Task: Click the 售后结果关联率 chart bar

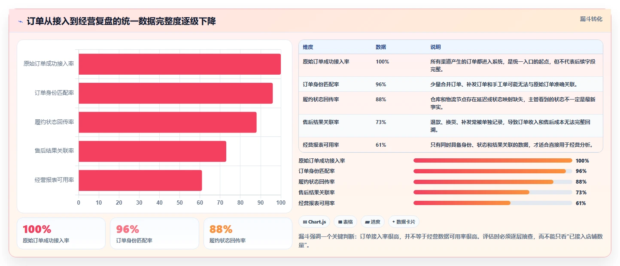Action: (152, 151)
